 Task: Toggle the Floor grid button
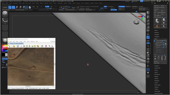(148, 34)
